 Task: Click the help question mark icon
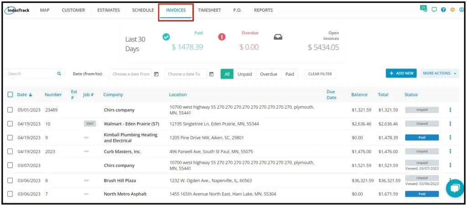click(x=443, y=10)
